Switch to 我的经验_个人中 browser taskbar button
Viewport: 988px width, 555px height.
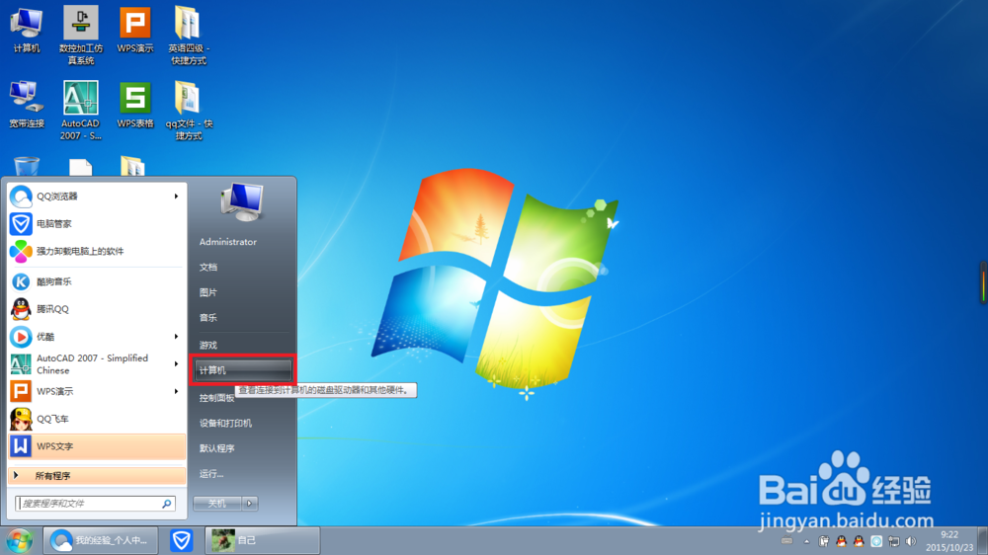coord(101,540)
